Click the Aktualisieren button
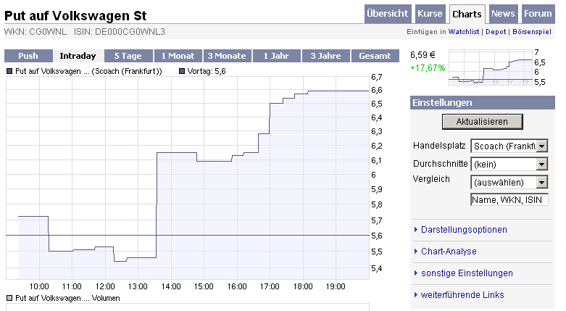The width and height of the screenshot is (566, 311). pos(482,121)
